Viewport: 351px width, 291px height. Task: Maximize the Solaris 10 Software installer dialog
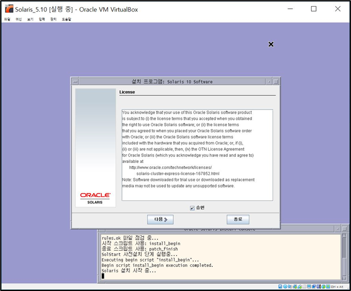[x=276, y=82]
